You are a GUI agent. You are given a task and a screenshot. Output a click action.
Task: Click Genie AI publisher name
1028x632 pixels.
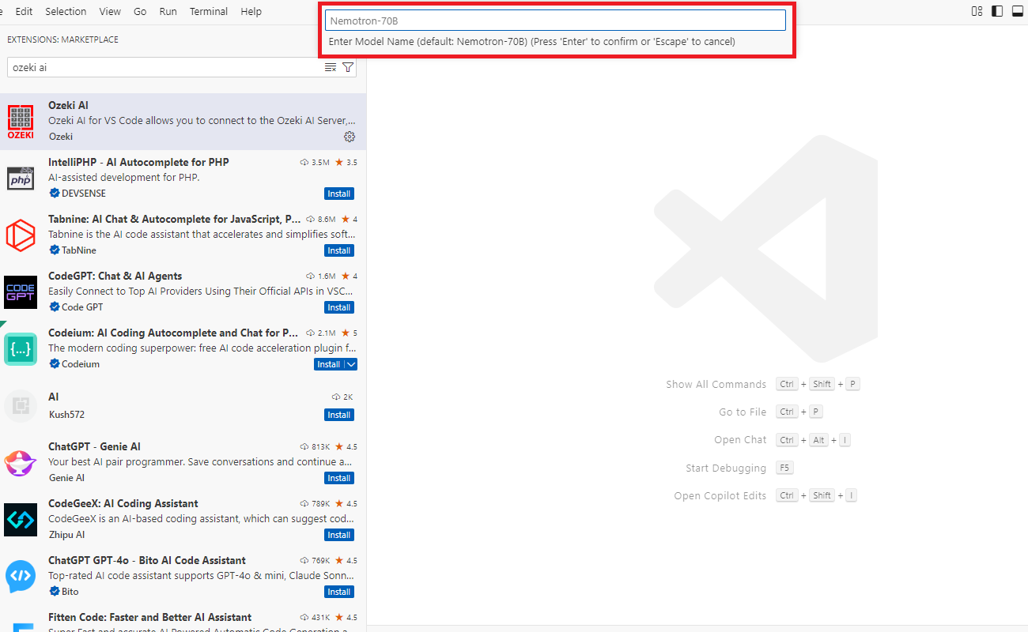66,478
